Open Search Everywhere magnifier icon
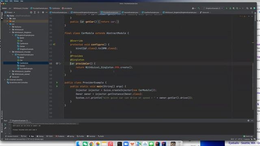This screenshot has width=260, height=146. click(x=247, y=8)
